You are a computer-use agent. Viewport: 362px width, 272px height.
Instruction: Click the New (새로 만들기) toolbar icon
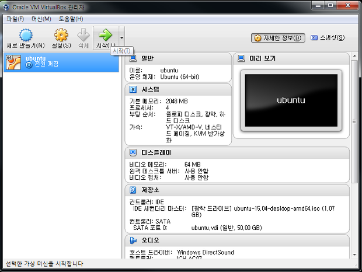pos(26,35)
